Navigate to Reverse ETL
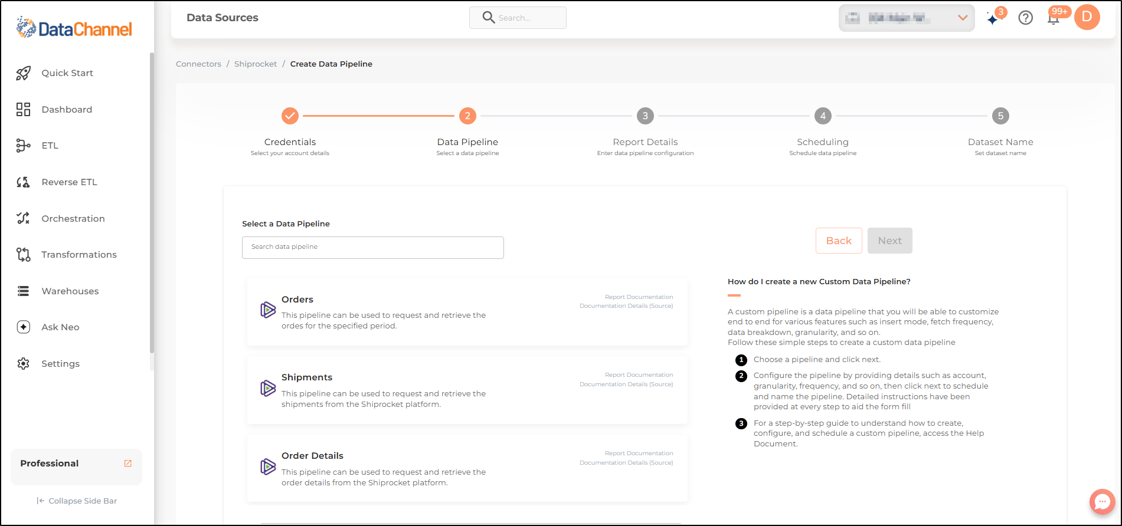 tap(70, 182)
